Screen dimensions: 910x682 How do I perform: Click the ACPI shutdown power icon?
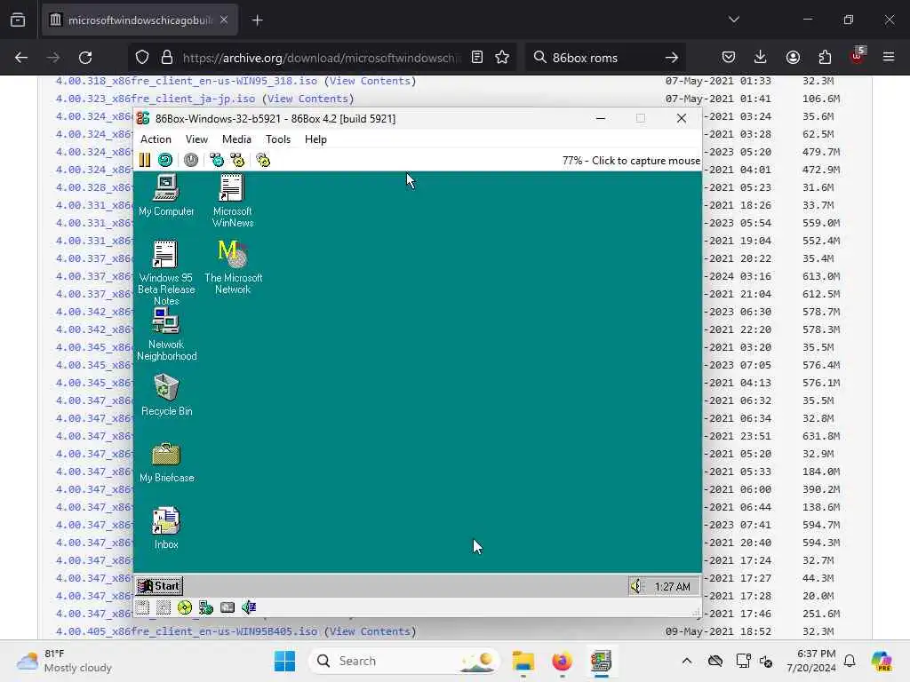191,160
